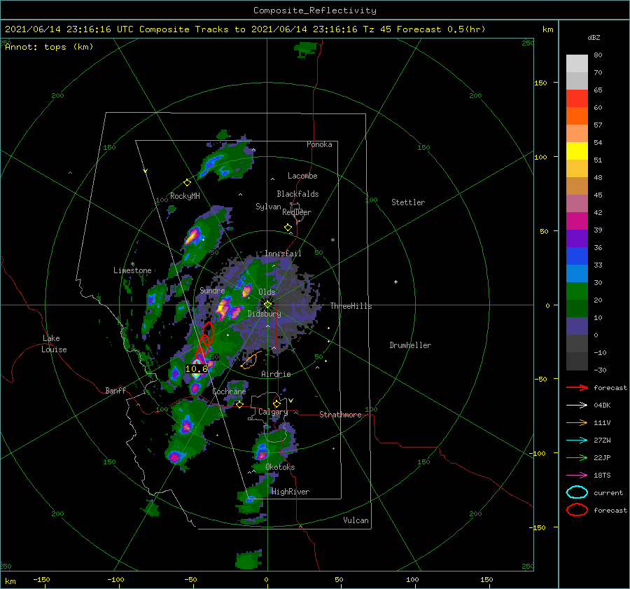The width and height of the screenshot is (630, 589).
Task: Click the Olds town label
Action: 267,292
